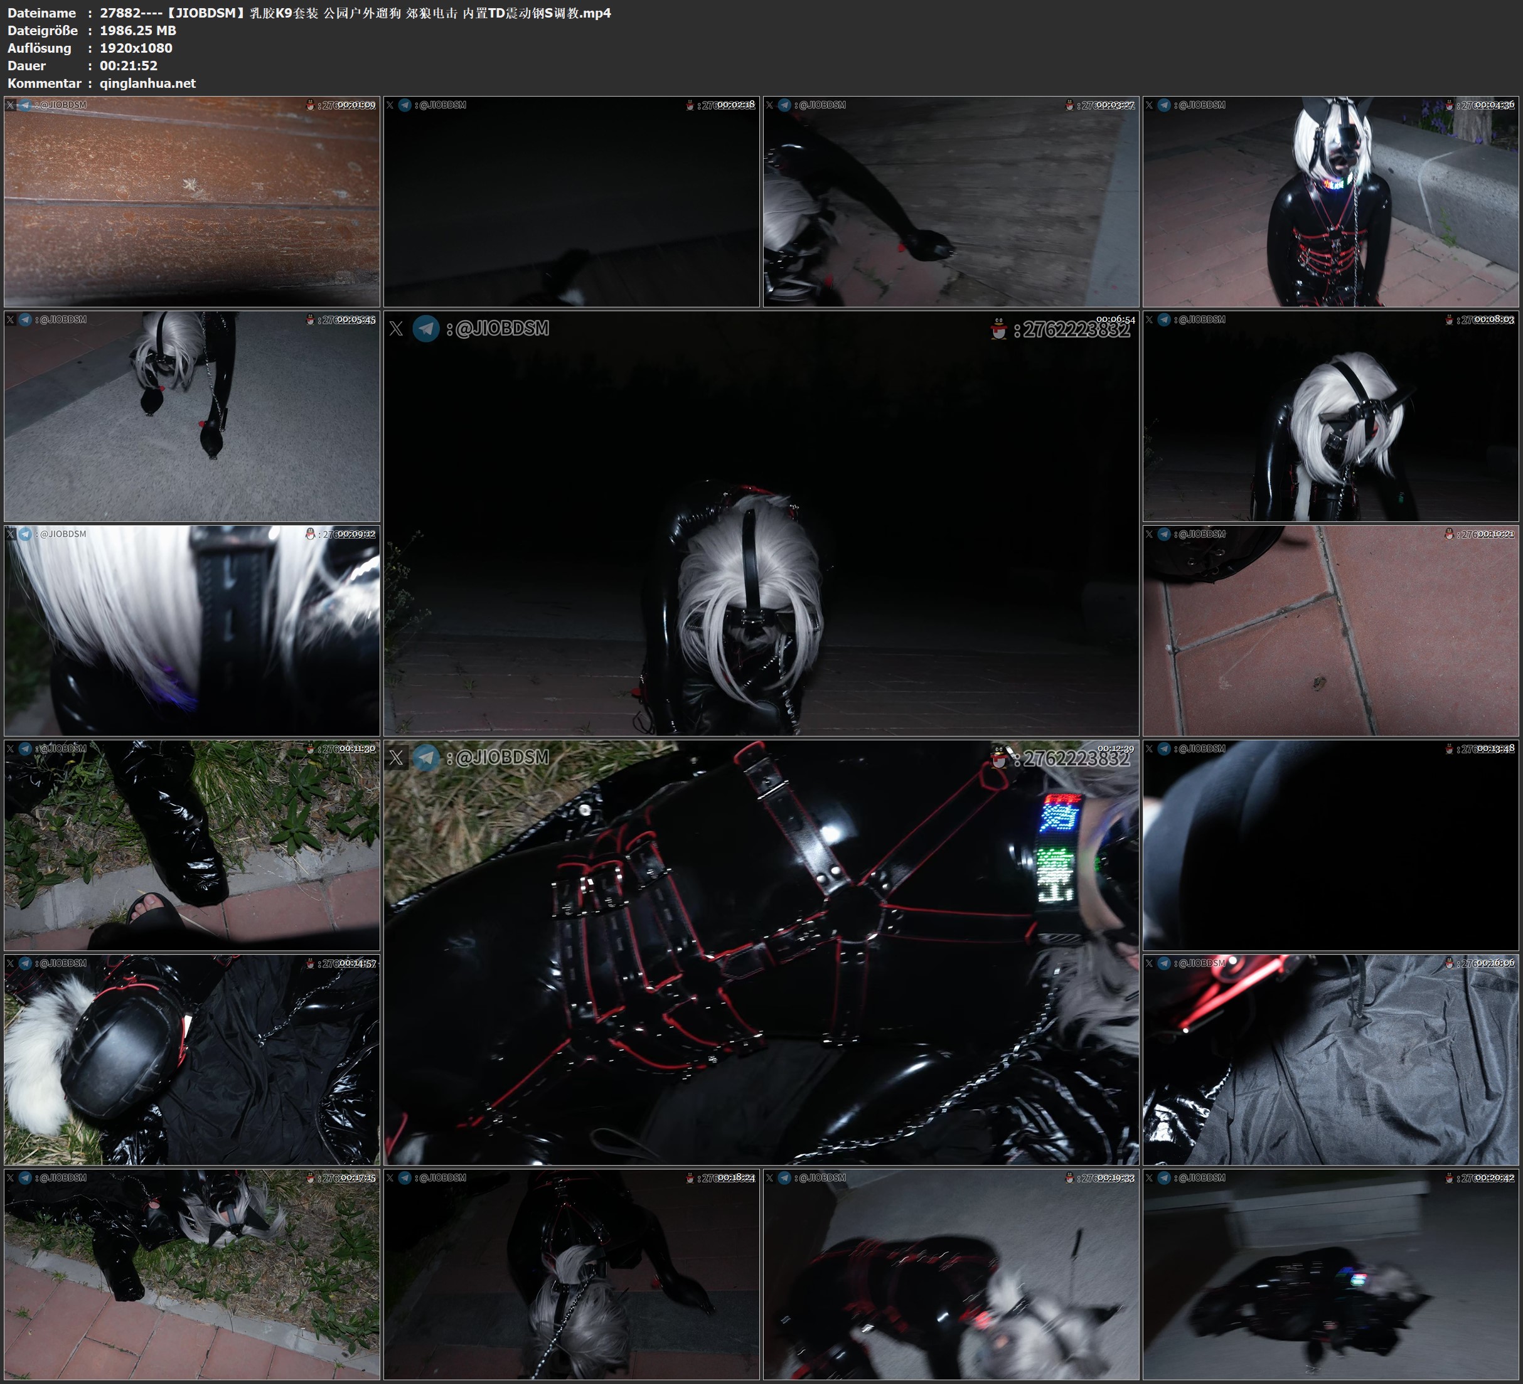1523x1384 pixels.
Task: Click the Dauer value 00:21:52
Action: pos(129,66)
